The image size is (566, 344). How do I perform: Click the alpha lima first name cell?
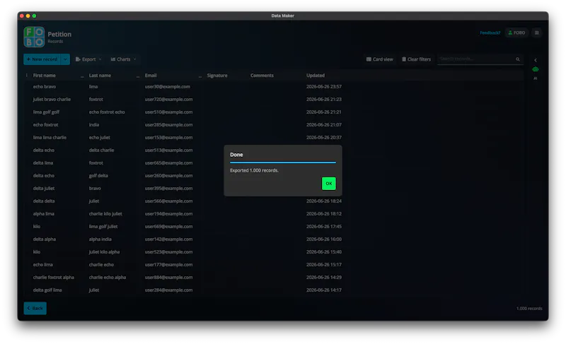(x=44, y=213)
